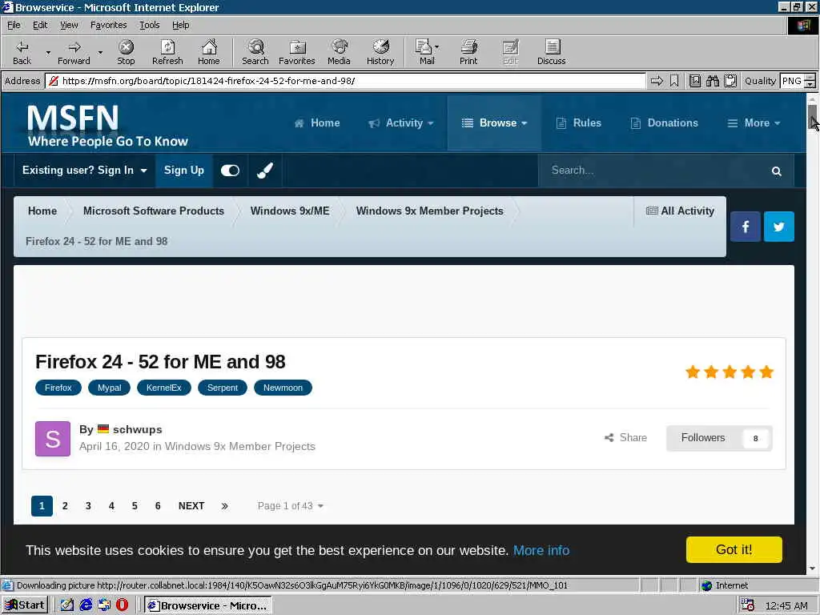Open the Favorites toolbar panel

tap(297, 52)
